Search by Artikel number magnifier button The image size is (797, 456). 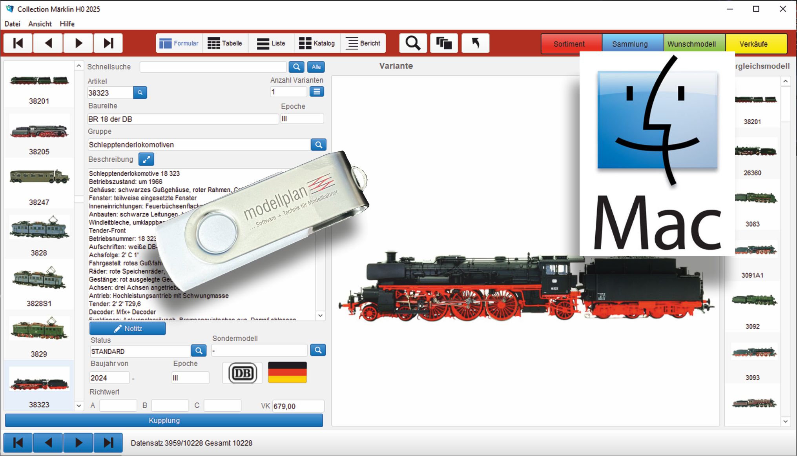pos(140,93)
